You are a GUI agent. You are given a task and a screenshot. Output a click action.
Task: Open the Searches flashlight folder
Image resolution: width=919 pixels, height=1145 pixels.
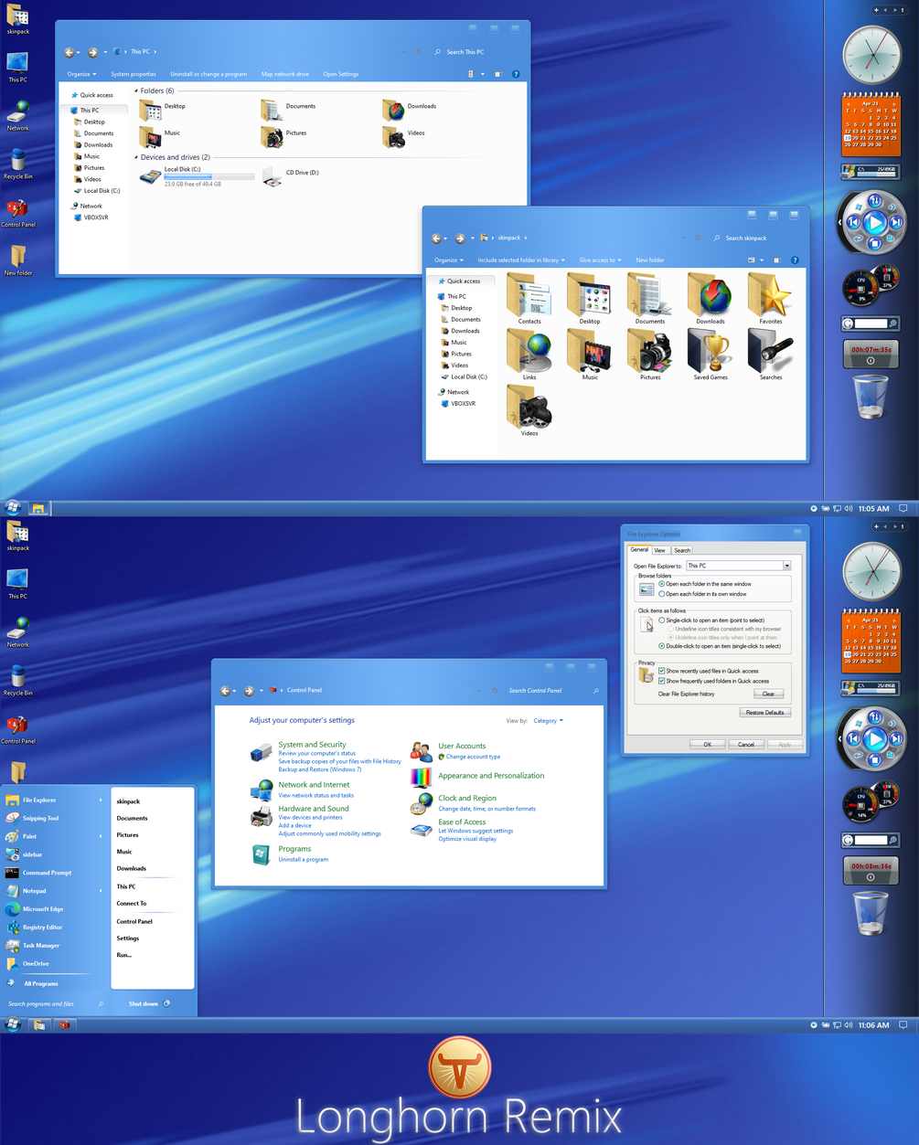tap(771, 355)
